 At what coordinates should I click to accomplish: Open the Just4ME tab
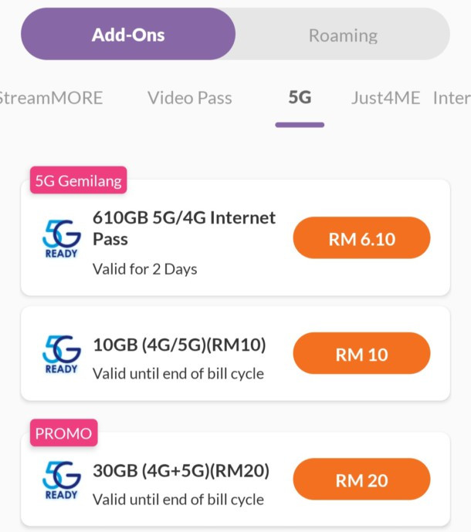[x=385, y=98]
